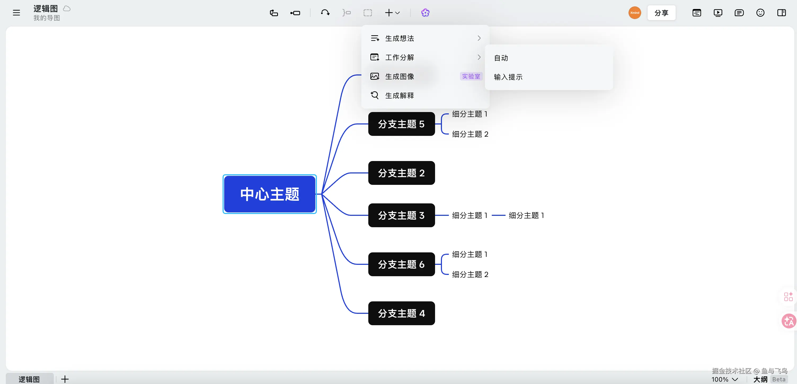Select 生成解释 menu item
797x384 pixels.
click(425, 96)
